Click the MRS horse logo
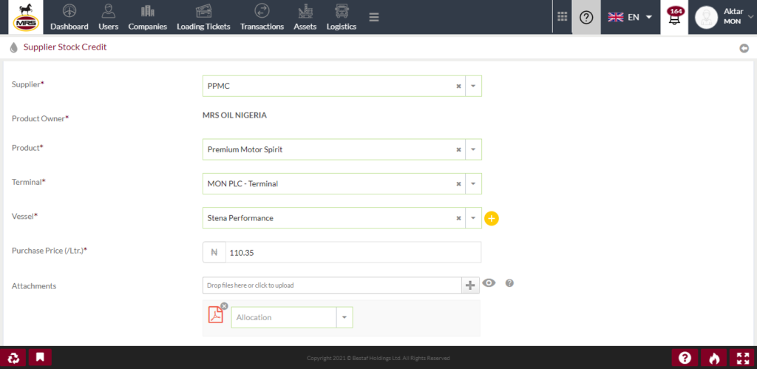 pos(26,17)
